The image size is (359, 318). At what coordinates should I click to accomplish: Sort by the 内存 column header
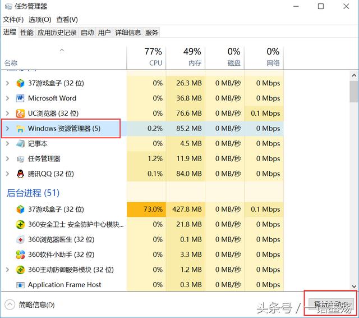click(x=186, y=58)
